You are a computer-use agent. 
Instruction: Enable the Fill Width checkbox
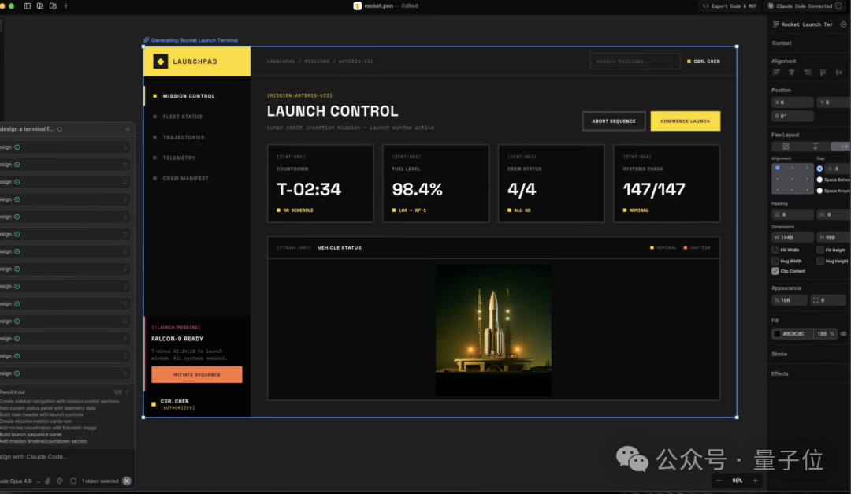tap(775, 250)
